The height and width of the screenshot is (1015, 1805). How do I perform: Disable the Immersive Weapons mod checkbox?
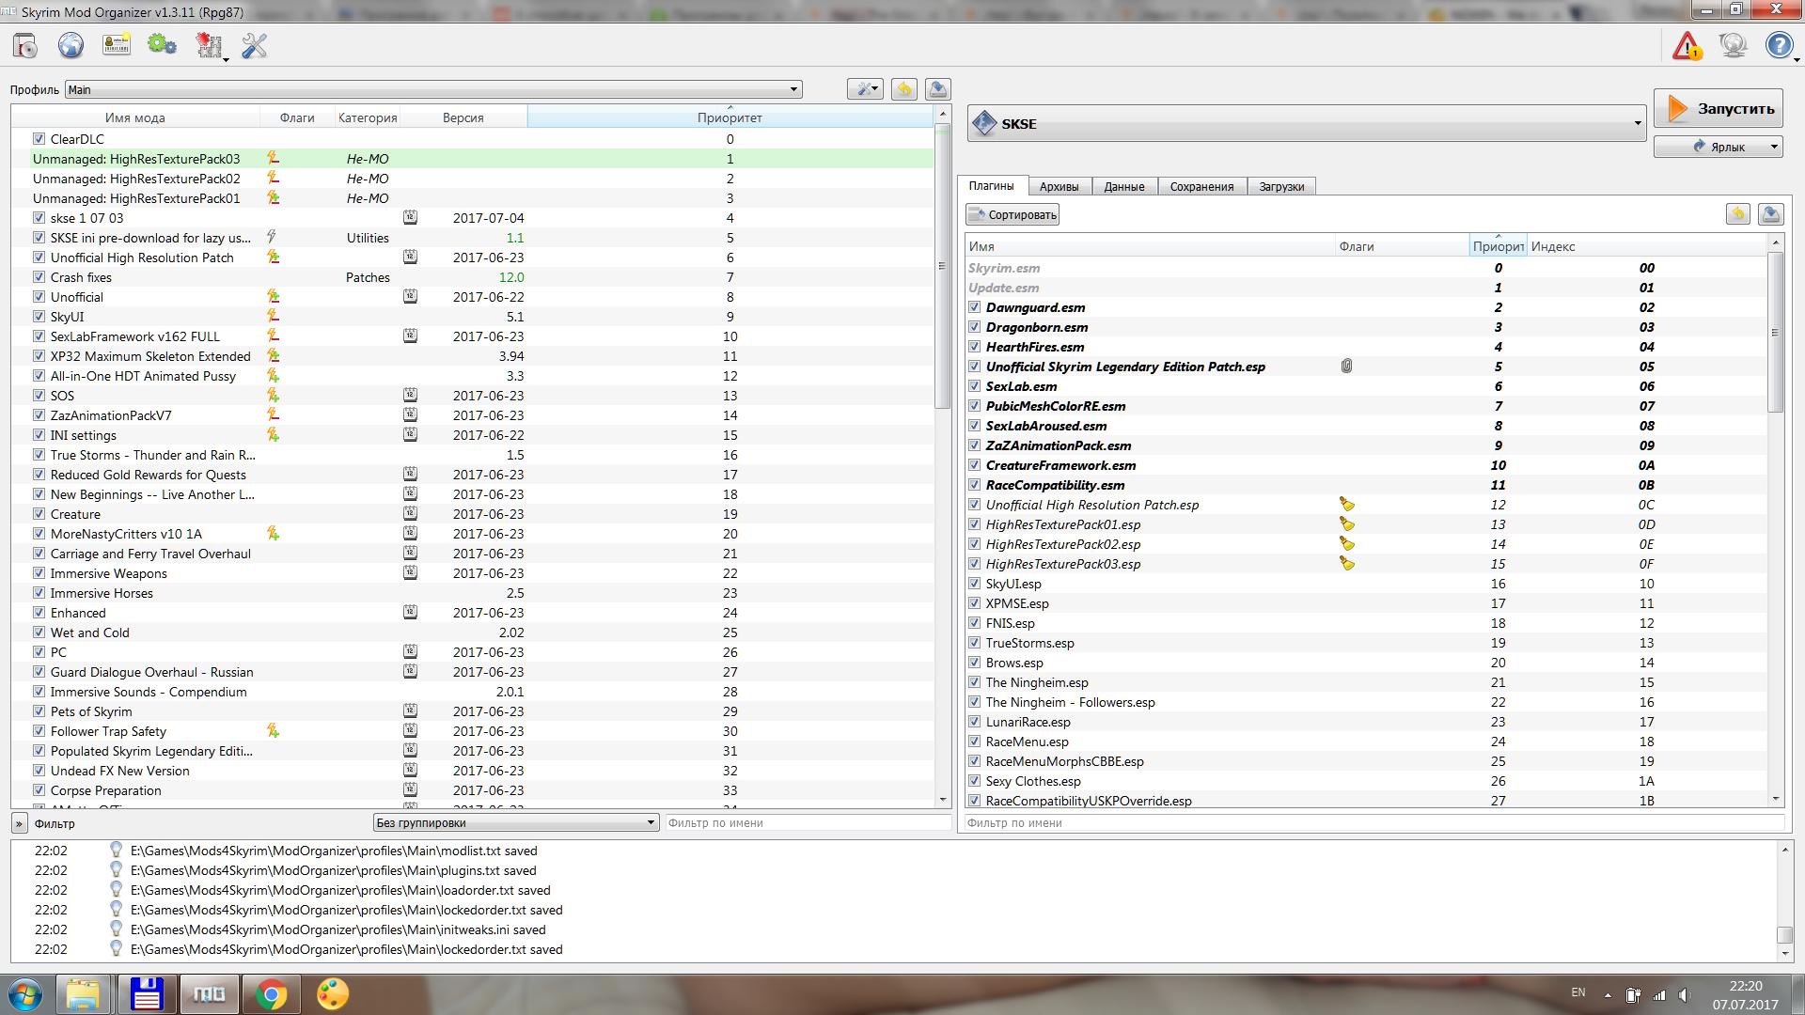[x=39, y=573]
